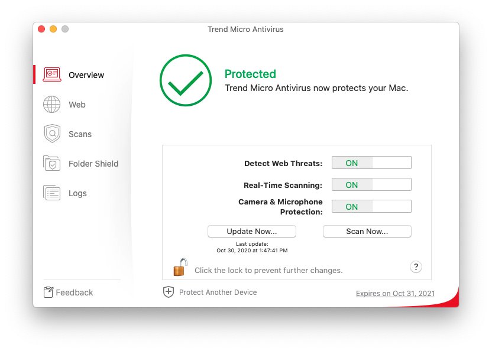Image resolution: width=492 pixels, height=351 pixels.
Task: Select the Folder Shield section label
Action: 93,164
